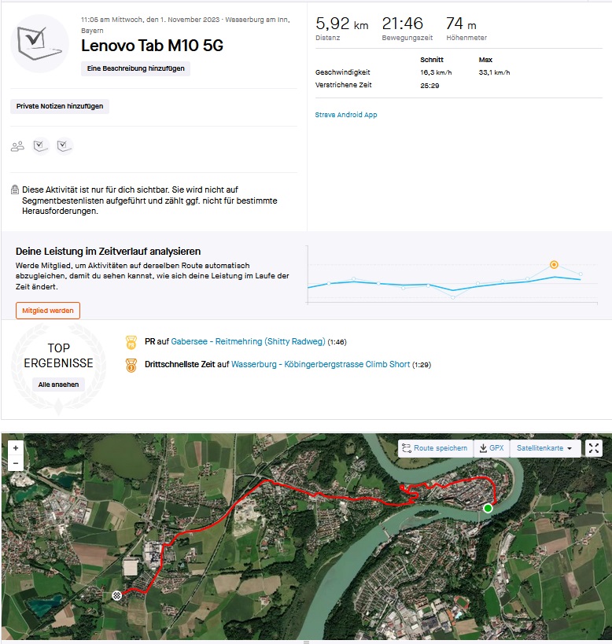Open the Satellitenkarte map type dropdown
Viewport: 612px width, 644px height.
[x=545, y=448]
